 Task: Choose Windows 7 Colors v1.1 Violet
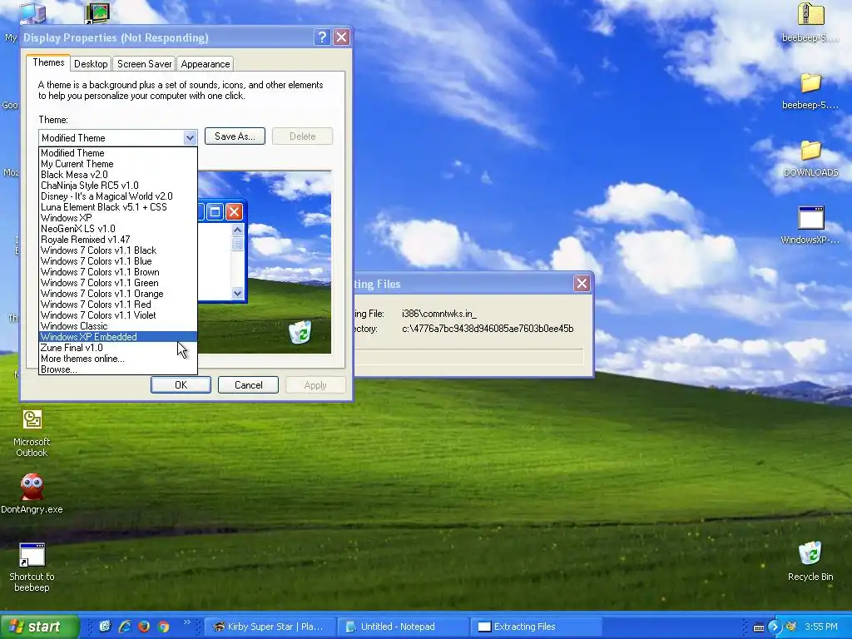point(118,315)
